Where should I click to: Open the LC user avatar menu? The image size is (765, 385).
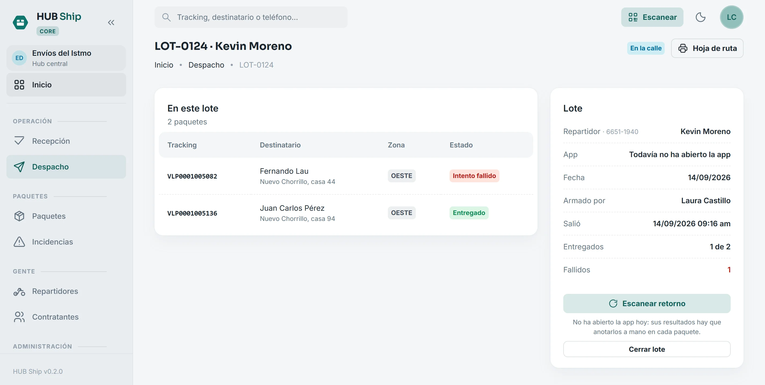731,17
